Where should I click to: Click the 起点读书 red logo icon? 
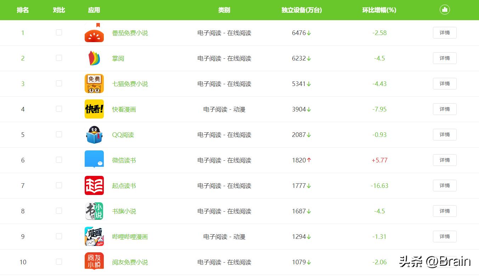94,185
